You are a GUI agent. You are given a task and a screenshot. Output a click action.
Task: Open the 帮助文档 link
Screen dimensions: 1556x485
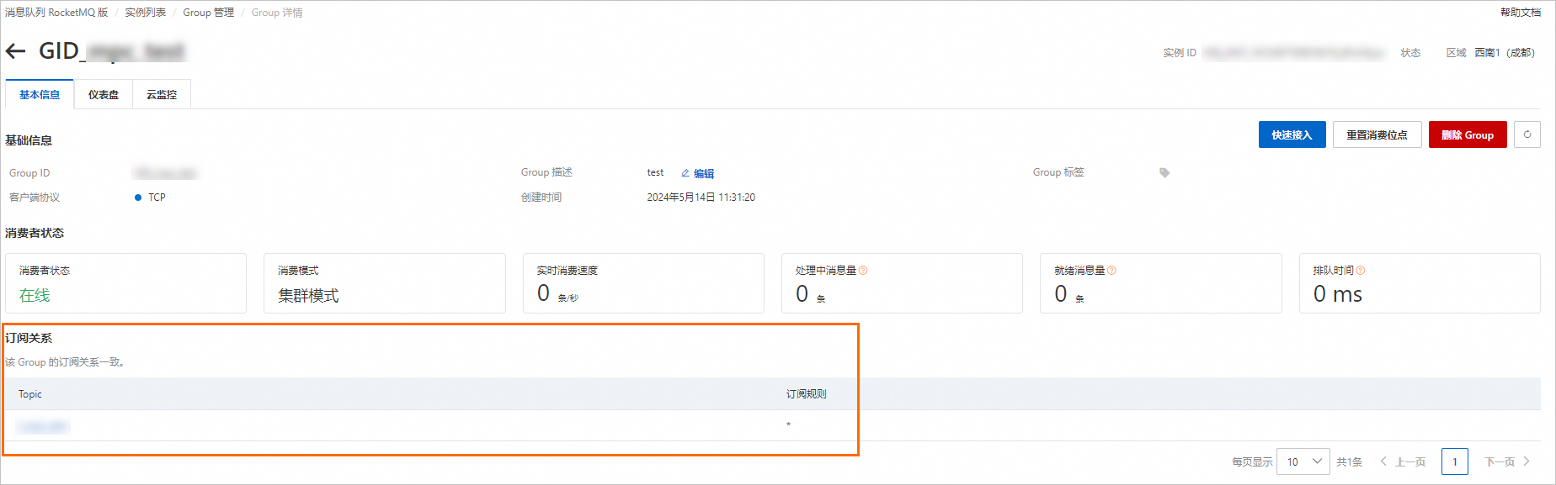[x=1521, y=13]
